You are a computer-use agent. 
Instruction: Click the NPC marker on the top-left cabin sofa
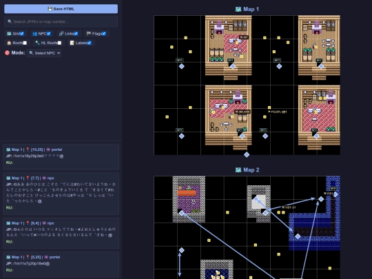pyautogui.click(x=237, y=43)
